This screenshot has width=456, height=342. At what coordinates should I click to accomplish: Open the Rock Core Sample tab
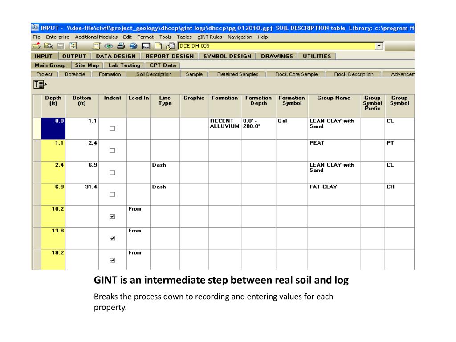click(x=296, y=74)
